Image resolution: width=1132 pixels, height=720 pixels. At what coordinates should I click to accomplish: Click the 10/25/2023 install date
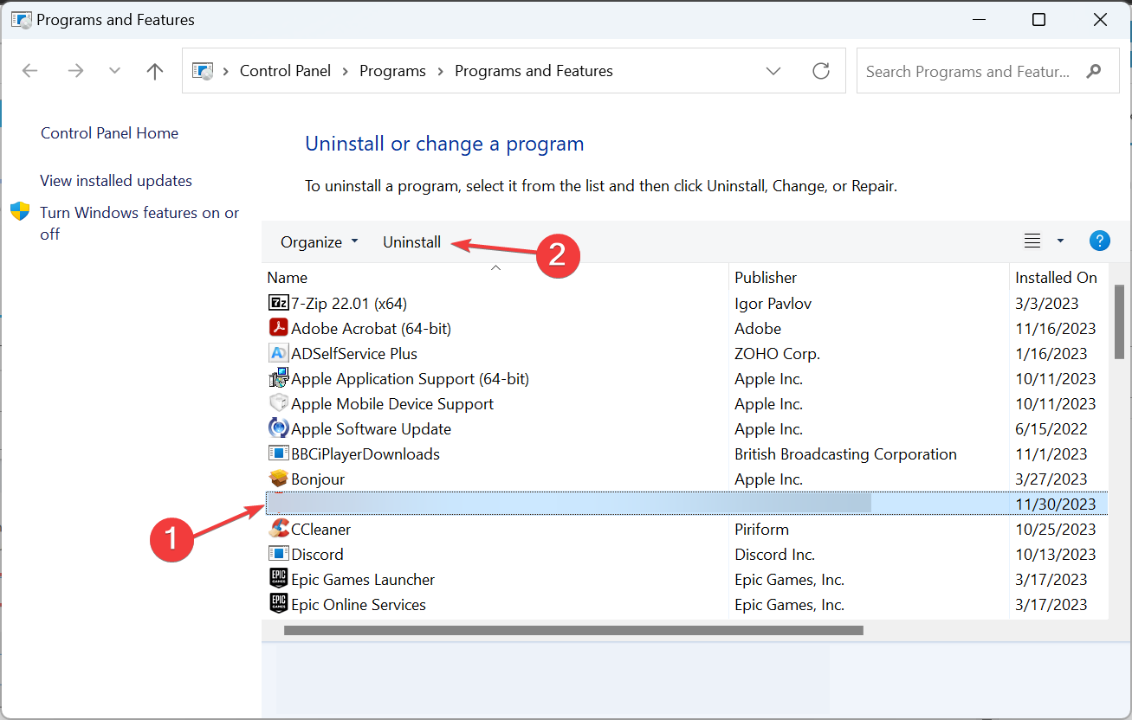click(1056, 529)
